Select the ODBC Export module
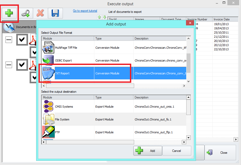This screenshot has height=165, width=241. pos(63,60)
